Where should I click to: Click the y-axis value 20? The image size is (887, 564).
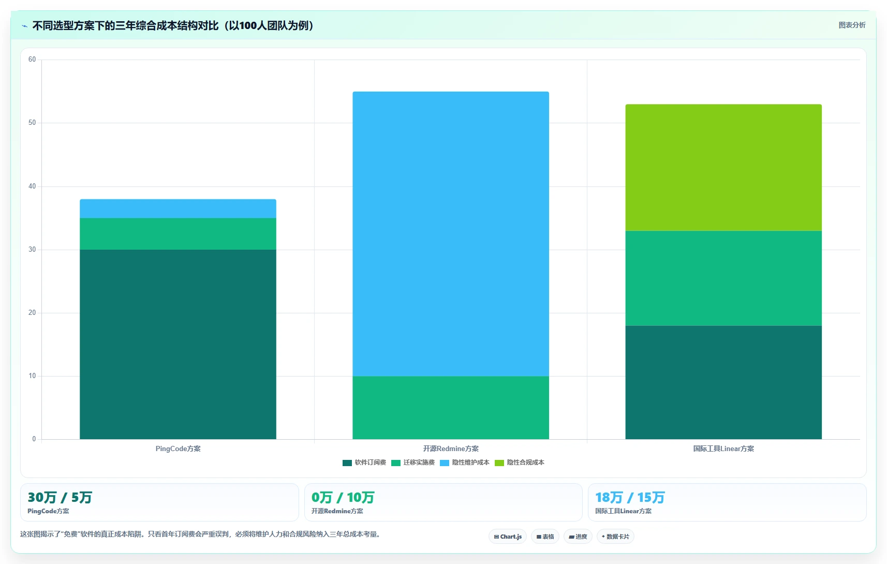click(32, 313)
